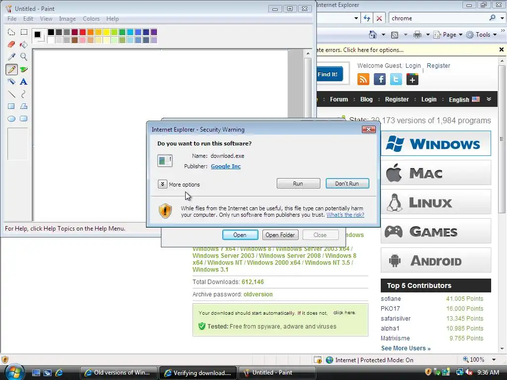Pick the red color swatch in Paint

coord(83,32)
